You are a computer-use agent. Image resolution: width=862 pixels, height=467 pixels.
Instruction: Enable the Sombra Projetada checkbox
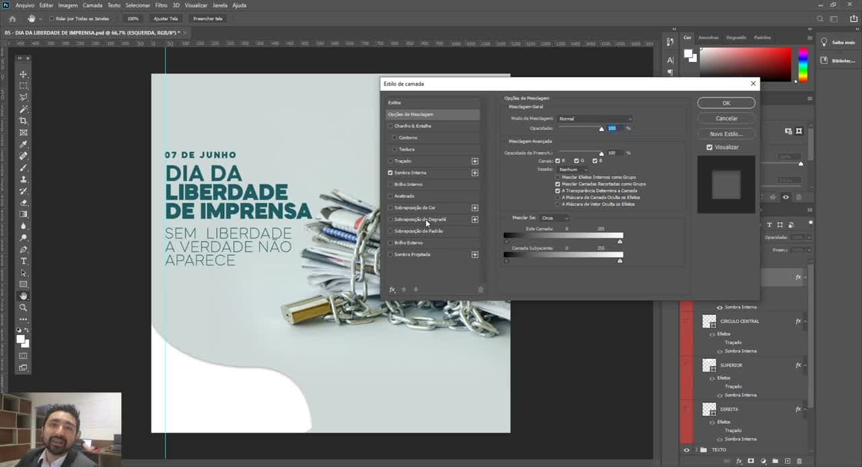(390, 254)
